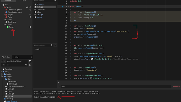Select Util2.gd in FileSystem dock
Screen dimensions: 181x102
click(x=11, y=94)
